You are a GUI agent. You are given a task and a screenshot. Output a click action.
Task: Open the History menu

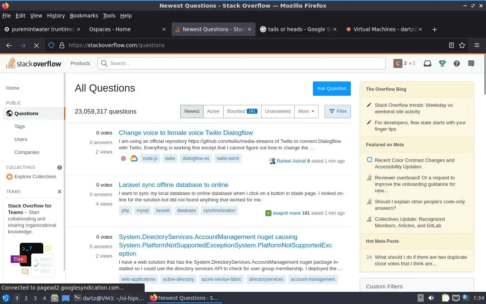click(x=56, y=16)
